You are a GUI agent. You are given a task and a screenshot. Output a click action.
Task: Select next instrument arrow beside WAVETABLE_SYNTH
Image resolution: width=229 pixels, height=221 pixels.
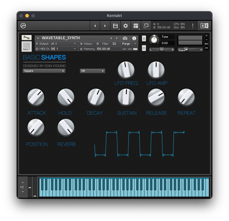116,38
